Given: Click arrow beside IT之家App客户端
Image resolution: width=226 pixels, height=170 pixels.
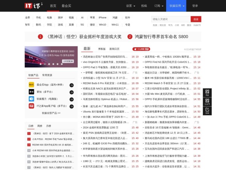Looking at the screenshot, I should 72,106.
